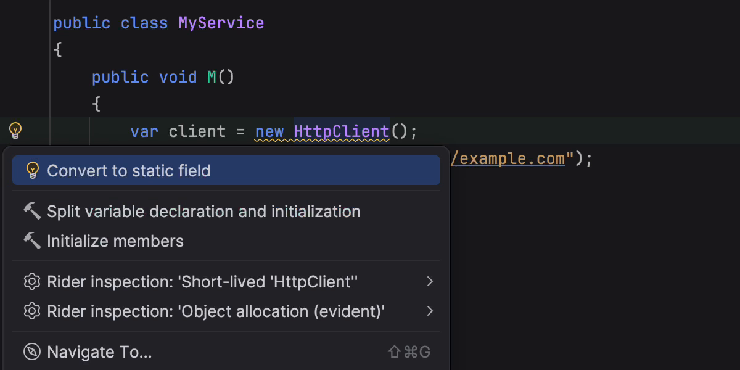Image resolution: width=740 pixels, height=370 pixels.
Task: Click the compass icon beside Navigate To
Action: 32,352
